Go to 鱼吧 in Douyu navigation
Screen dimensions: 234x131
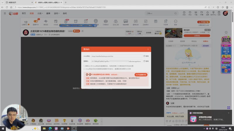tap(65, 13)
